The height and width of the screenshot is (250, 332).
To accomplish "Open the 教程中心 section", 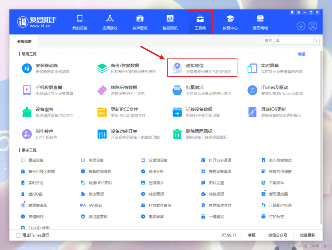I will (230, 22).
